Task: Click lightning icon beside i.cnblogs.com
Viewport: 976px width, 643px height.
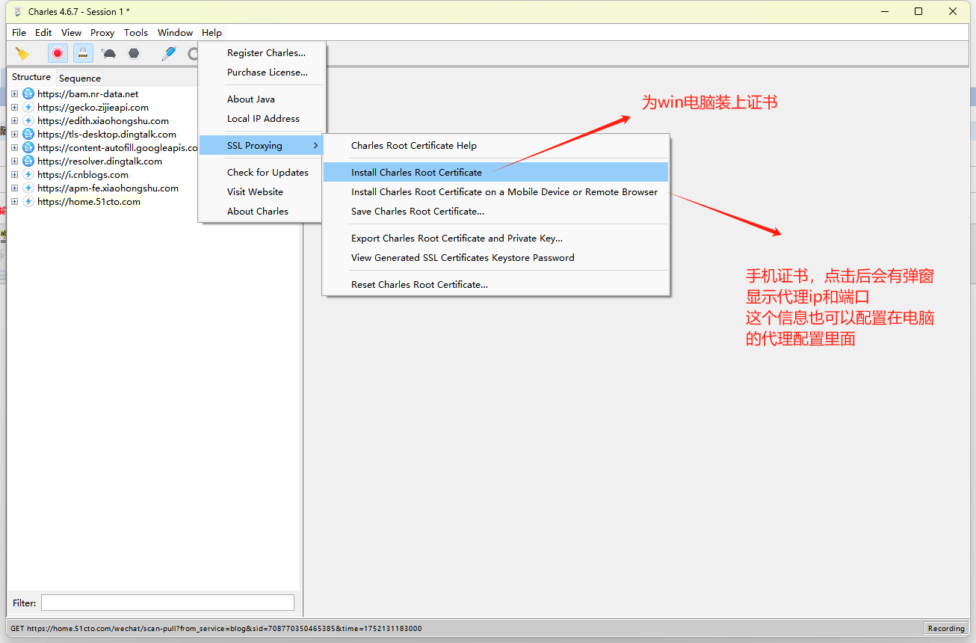Action: (28, 174)
